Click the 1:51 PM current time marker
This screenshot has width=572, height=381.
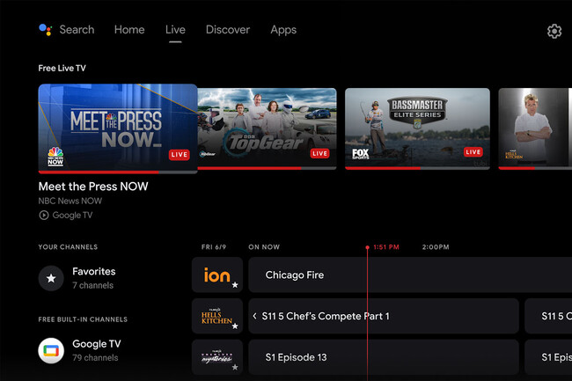(x=386, y=247)
